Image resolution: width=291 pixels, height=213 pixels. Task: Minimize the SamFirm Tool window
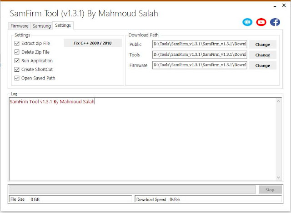[275, 6]
